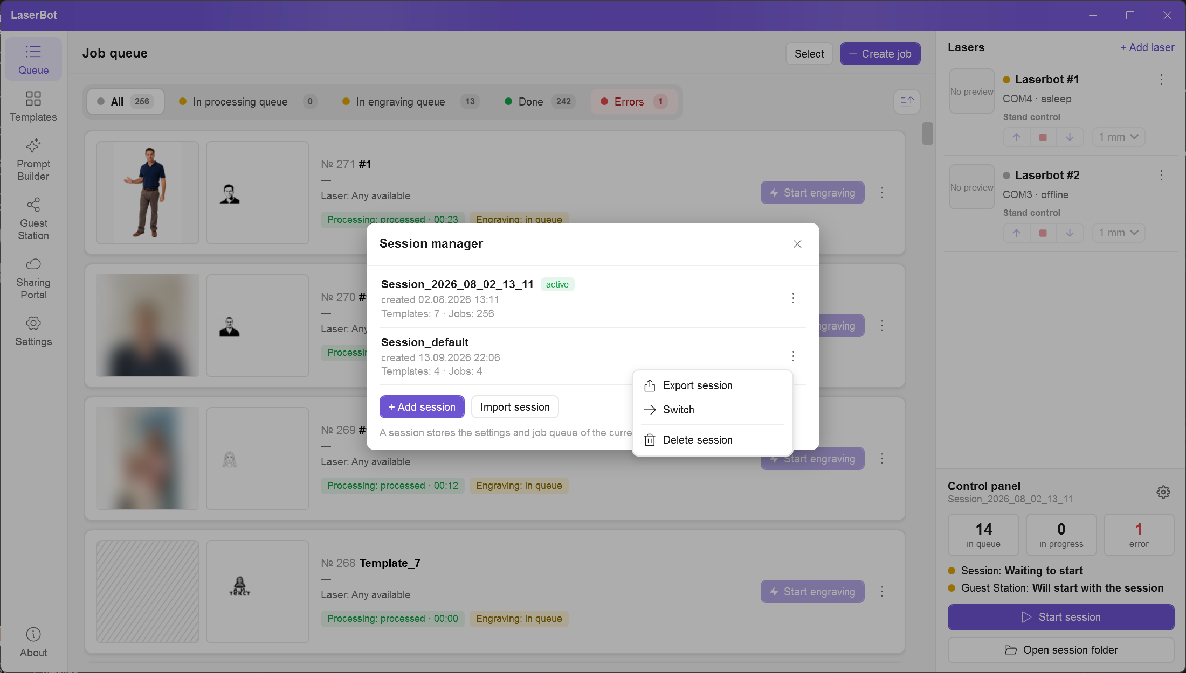Viewport: 1186px width, 673px height.
Task: Open the Settings sidebar section
Action: click(33, 331)
